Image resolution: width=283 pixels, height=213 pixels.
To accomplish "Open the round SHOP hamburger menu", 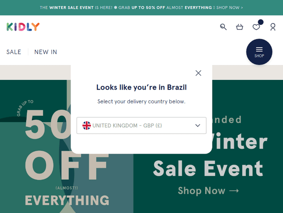I will tap(259, 52).
